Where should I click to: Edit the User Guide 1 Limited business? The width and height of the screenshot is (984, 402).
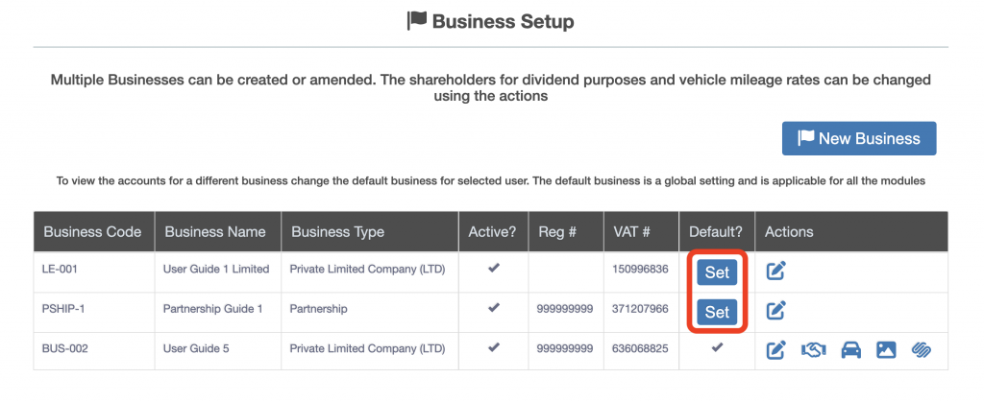(776, 272)
